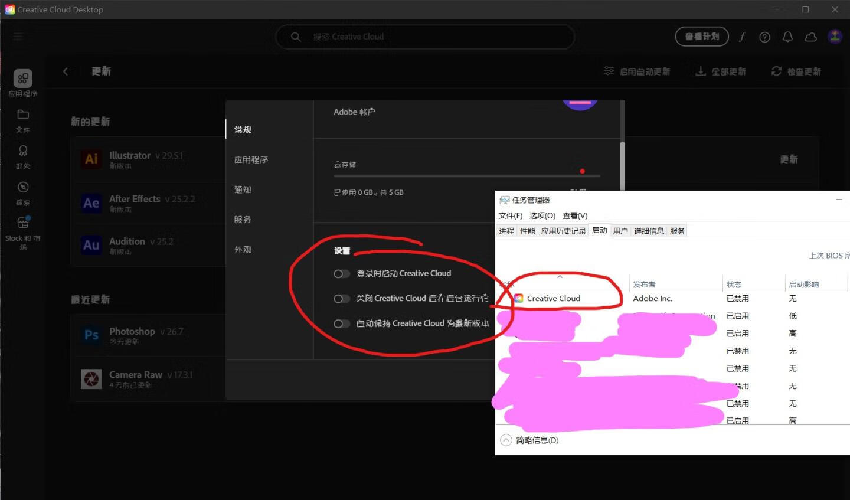Click the 更新 button for Illustrator
The height and width of the screenshot is (500, 850).
pos(789,159)
